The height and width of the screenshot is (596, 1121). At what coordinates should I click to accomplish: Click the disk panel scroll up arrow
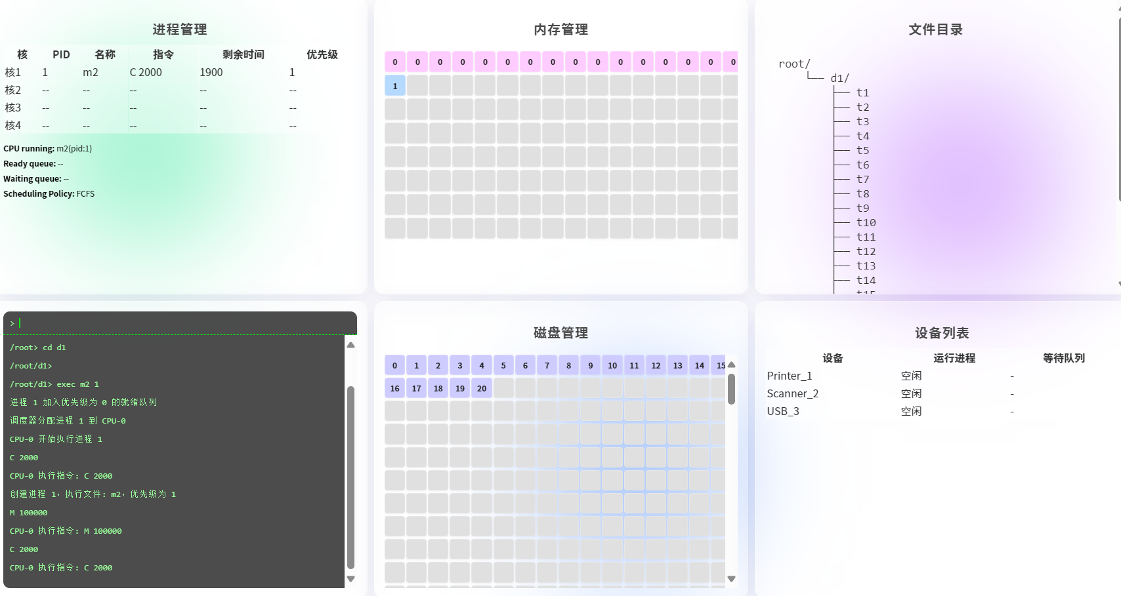[731, 365]
